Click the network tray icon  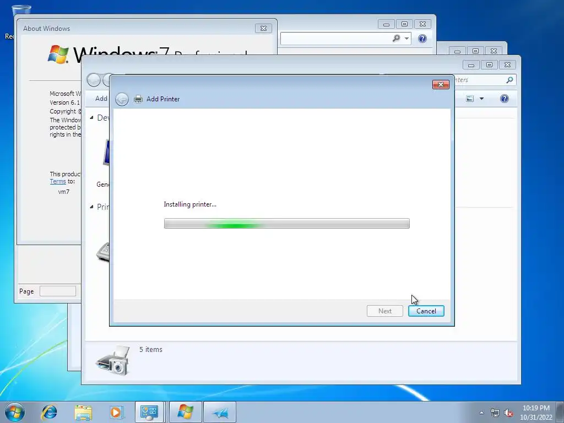[495, 413]
